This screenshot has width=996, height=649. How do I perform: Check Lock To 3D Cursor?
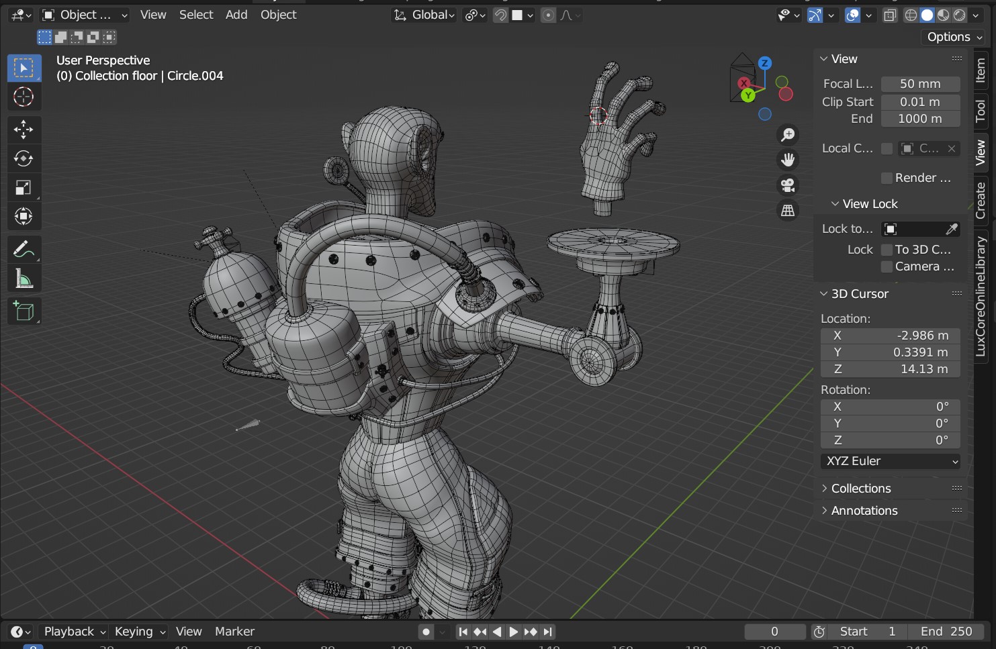click(x=887, y=250)
